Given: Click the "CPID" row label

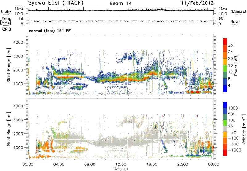Looking at the screenshot, I should [x=7, y=29].
